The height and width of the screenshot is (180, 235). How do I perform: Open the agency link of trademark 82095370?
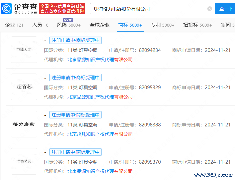(100, 171)
